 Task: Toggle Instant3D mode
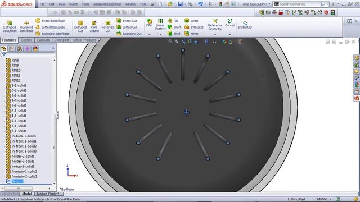245,25
